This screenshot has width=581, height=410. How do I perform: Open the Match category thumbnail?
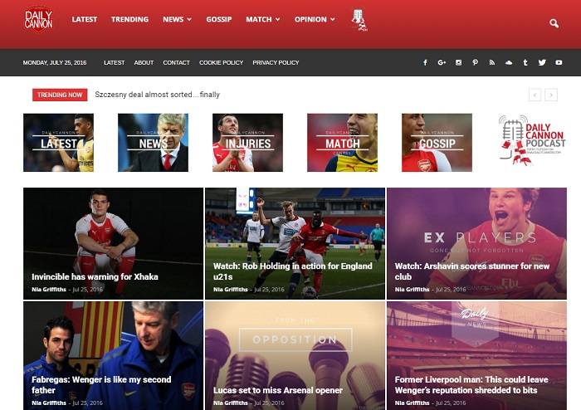coord(342,143)
